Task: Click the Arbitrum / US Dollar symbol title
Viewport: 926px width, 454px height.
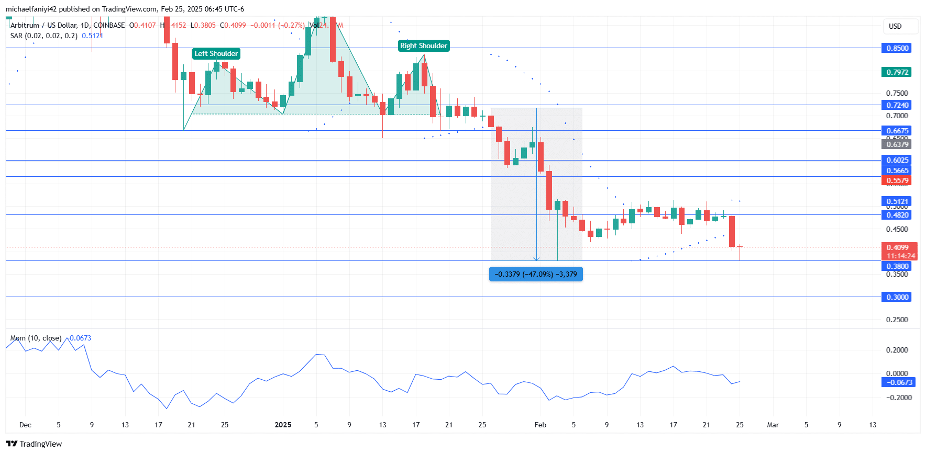Action: tap(68, 25)
